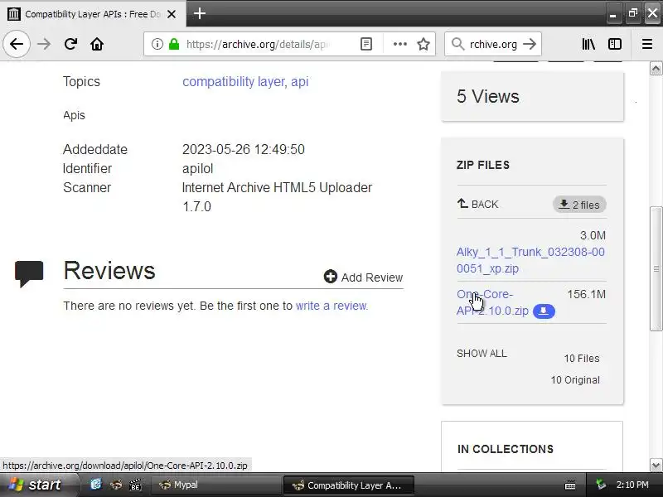Launch the first quick launch browser icon
The height and width of the screenshot is (497, 663).
tap(96, 485)
